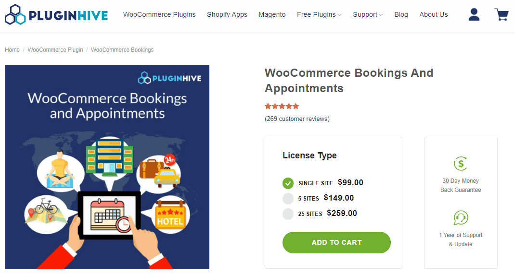Screen dimensions: 515x274
Task: Open the Shopify Apps menu item
Action: 227,15
